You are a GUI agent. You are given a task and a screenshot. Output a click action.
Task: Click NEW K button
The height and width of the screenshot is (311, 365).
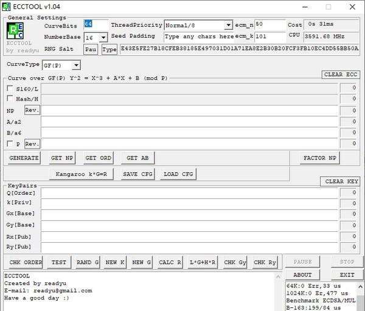click(x=115, y=262)
